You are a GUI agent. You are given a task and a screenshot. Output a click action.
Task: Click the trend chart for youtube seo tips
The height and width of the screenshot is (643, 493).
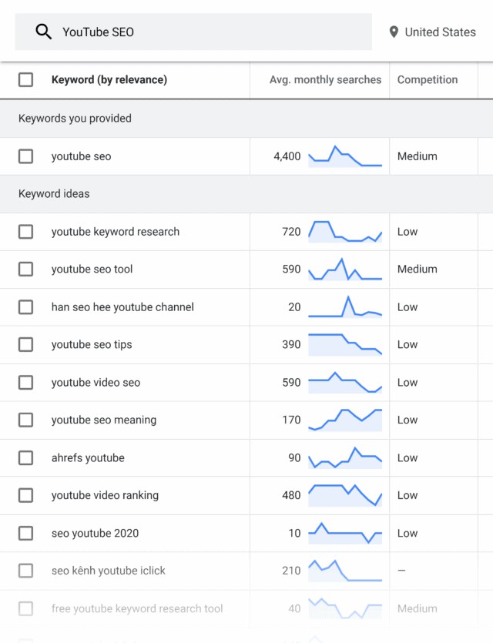[345, 344]
